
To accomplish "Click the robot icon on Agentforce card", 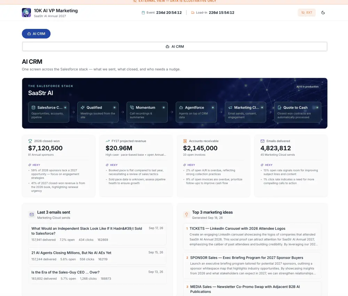I will [x=181, y=108].
